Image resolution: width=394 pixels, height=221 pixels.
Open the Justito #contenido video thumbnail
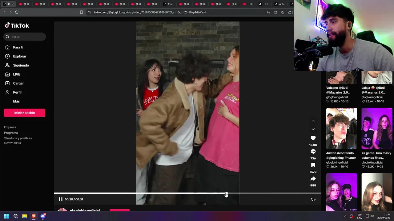(342, 128)
